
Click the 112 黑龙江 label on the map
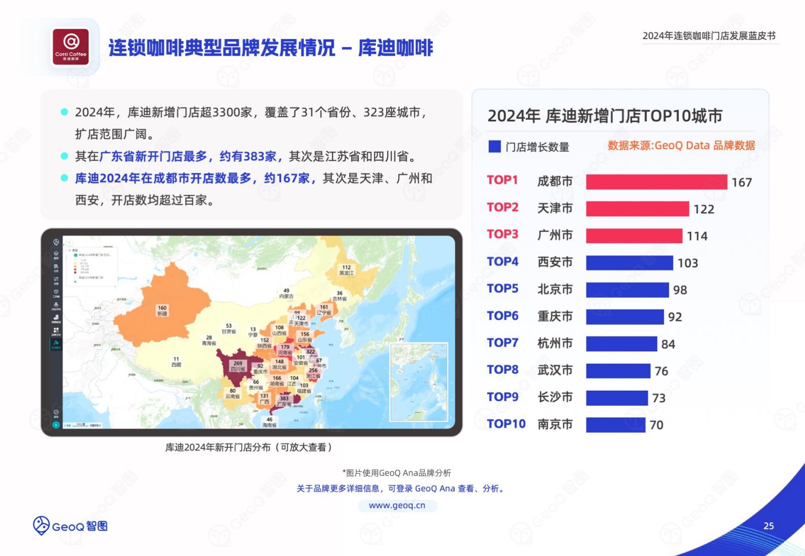click(x=346, y=270)
